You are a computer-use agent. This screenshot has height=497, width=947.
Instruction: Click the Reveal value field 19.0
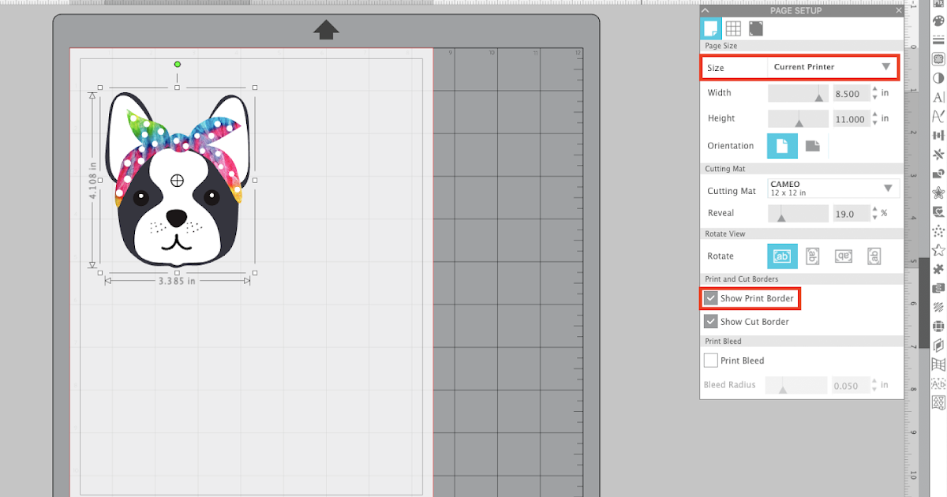[x=850, y=213]
